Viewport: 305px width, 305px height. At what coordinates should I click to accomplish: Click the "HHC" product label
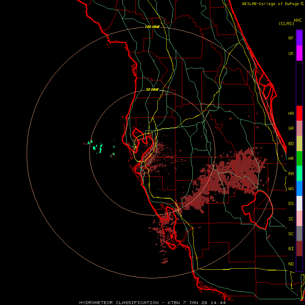tap(298, 20)
